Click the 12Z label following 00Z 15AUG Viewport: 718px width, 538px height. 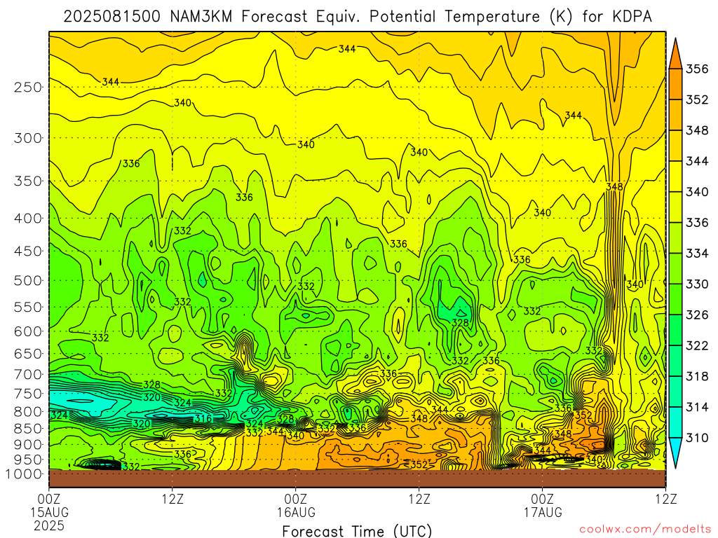point(172,498)
